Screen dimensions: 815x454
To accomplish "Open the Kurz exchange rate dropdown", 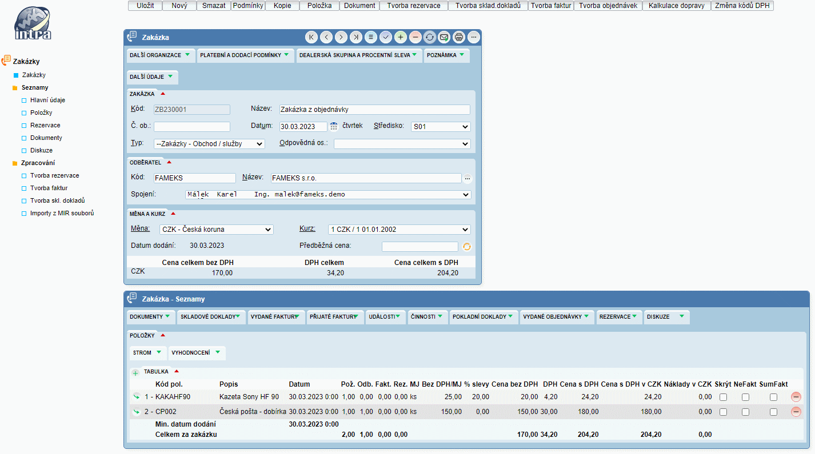I will pos(399,230).
